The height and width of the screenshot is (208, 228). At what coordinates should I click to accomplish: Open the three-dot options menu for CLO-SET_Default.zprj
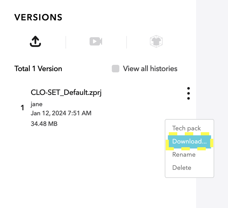189,93
